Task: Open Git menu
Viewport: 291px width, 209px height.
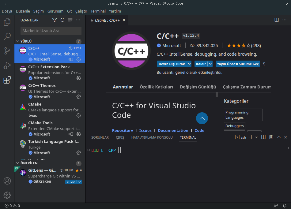Action: [x=70, y=11]
